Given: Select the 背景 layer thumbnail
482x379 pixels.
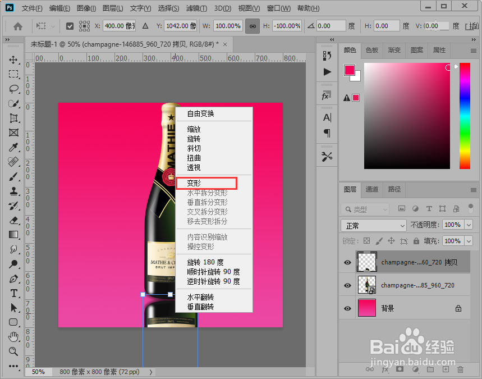Looking at the screenshot, I should [367, 308].
